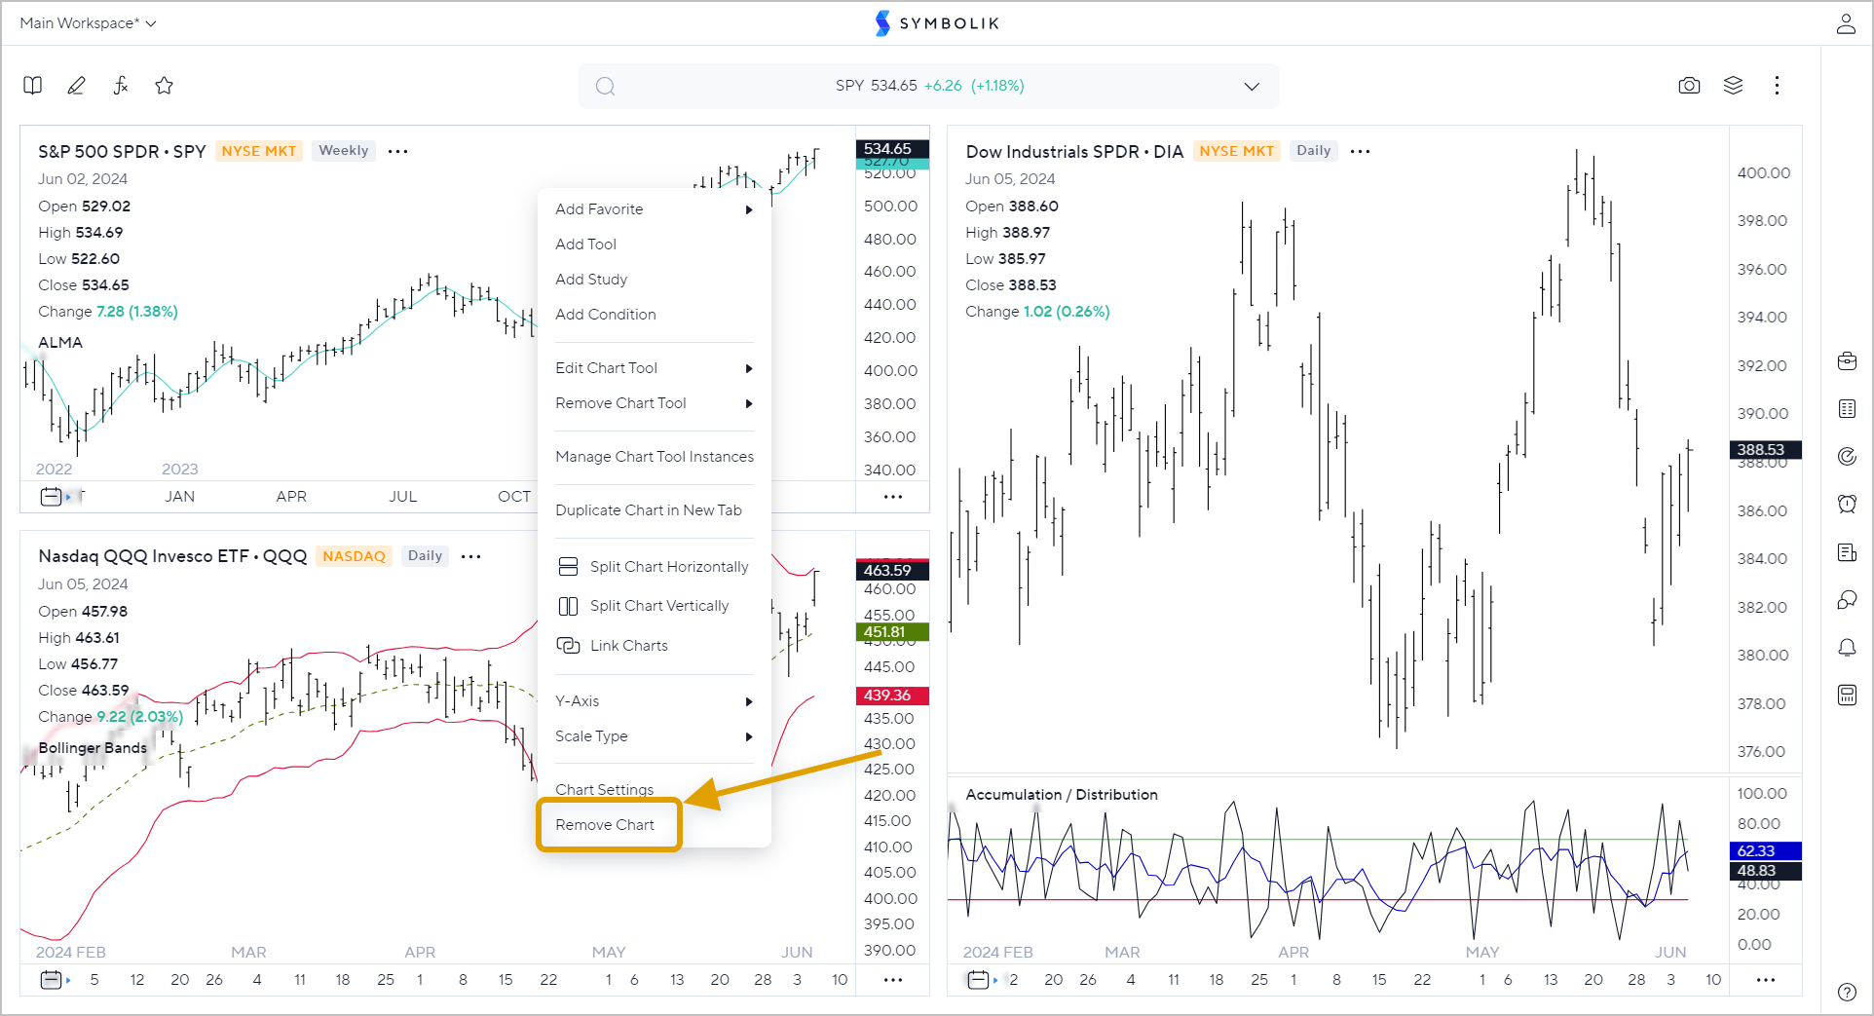
Task: Click the SYMBOLIK logo
Action: (x=937, y=23)
